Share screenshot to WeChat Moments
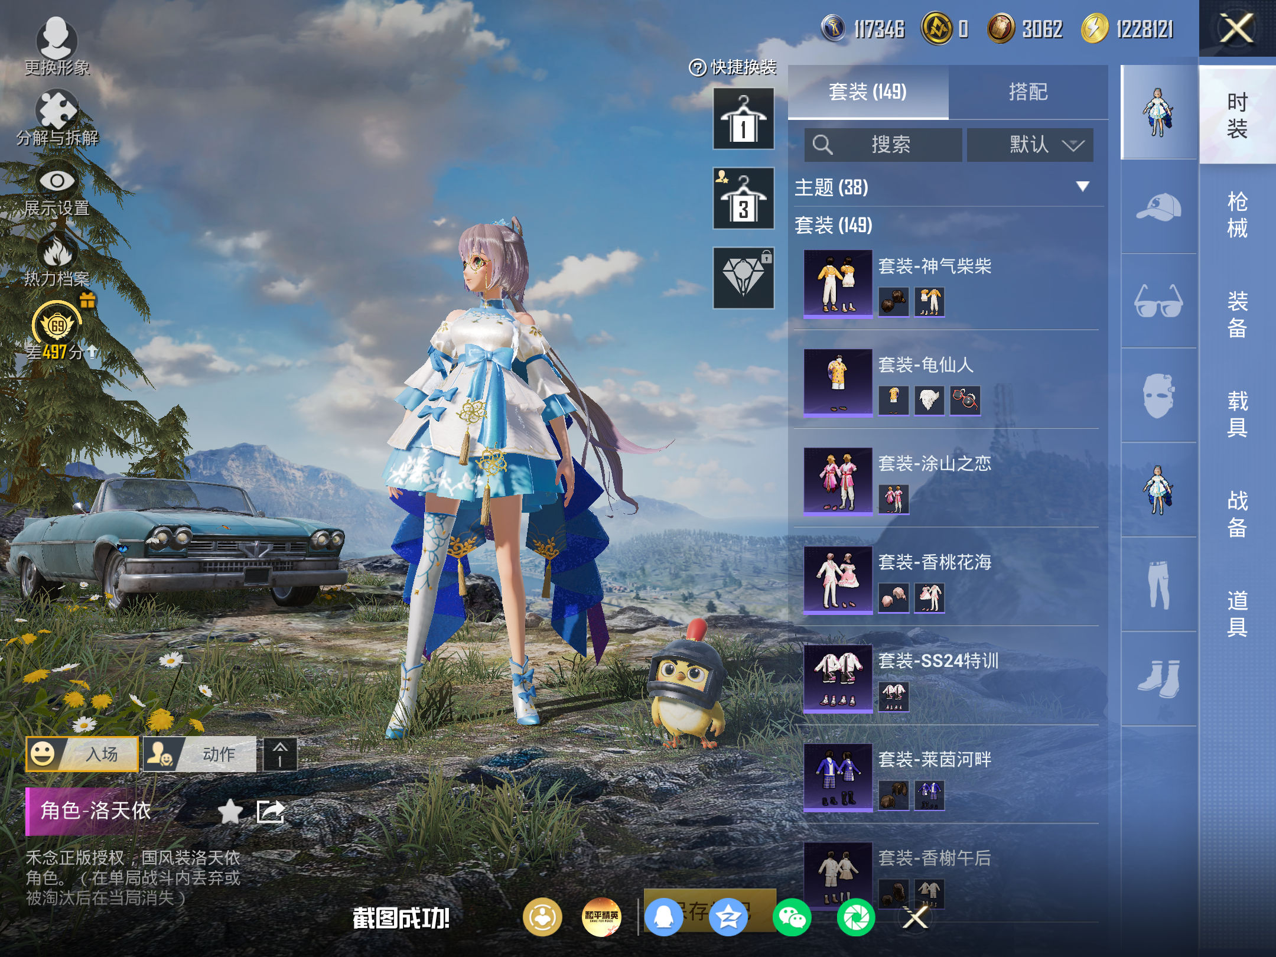This screenshot has height=957, width=1276. (x=856, y=917)
